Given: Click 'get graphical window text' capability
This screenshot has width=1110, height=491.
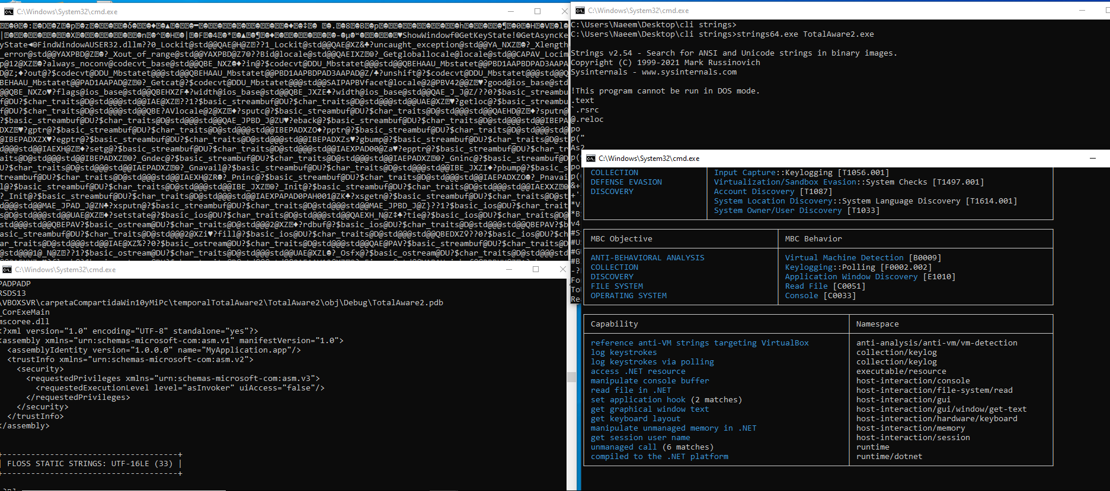Looking at the screenshot, I should tap(650, 409).
